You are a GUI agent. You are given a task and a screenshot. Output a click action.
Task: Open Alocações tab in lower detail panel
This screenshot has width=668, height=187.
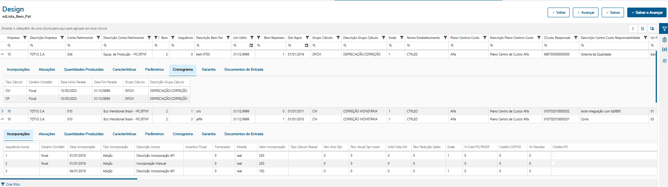(x=47, y=134)
